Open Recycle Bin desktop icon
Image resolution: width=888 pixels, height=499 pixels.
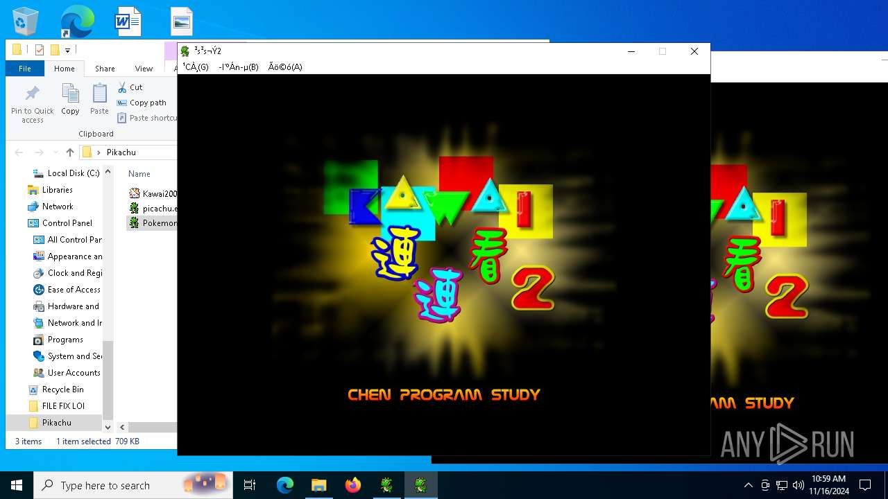(x=26, y=21)
